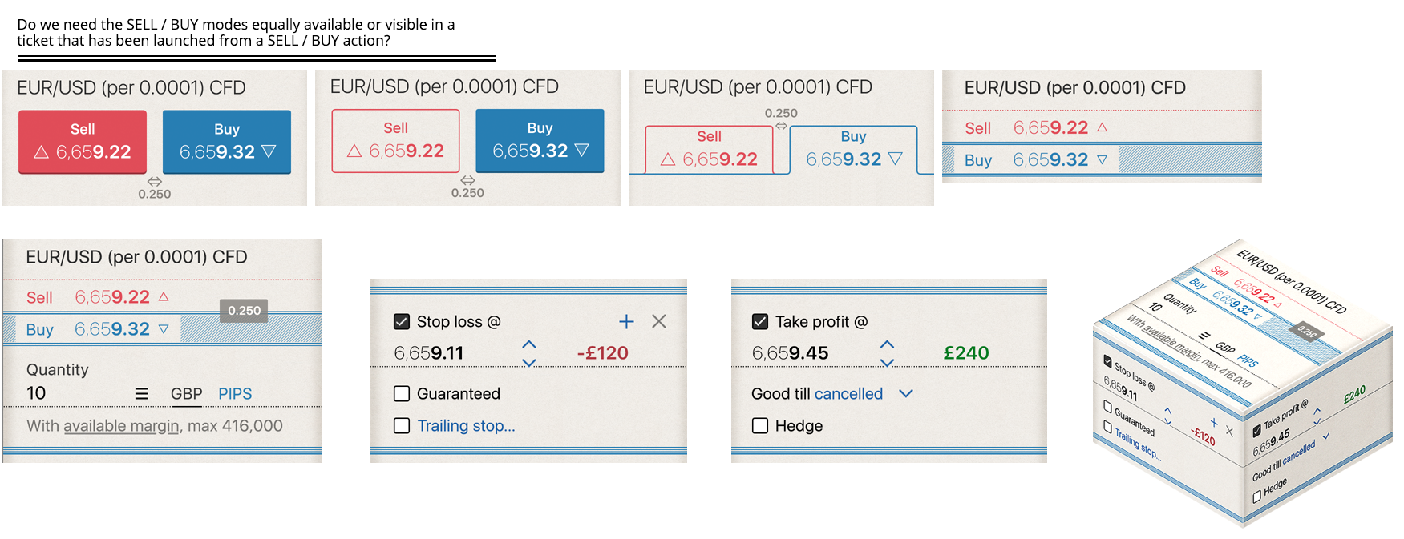
Task: Switch quantity unit to PIPS tab
Action: [235, 394]
